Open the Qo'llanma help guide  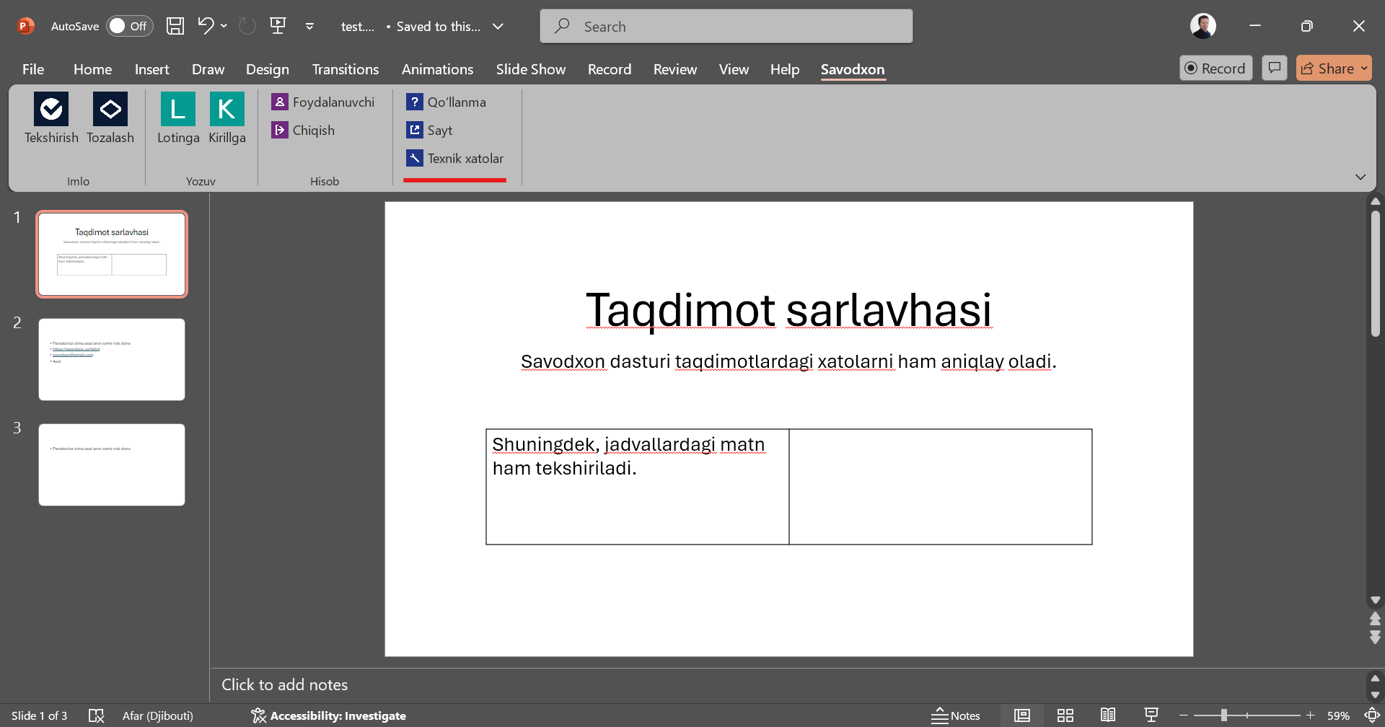(x=447, y=102)
